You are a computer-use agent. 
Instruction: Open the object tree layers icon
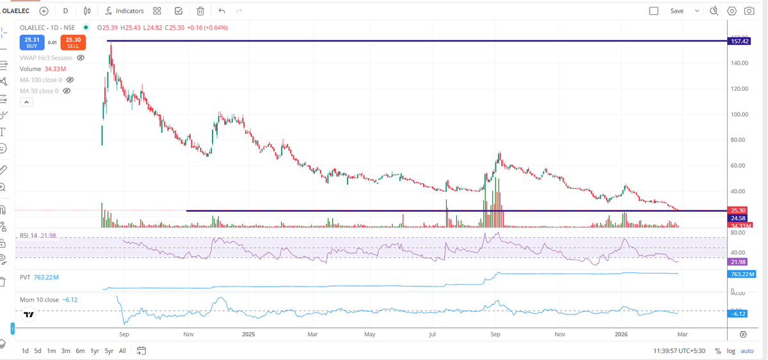point(3,344)
